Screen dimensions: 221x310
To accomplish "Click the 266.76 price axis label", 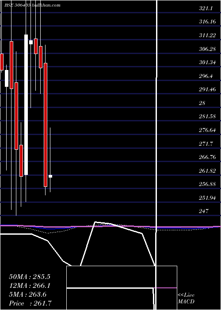I will 207,157.
